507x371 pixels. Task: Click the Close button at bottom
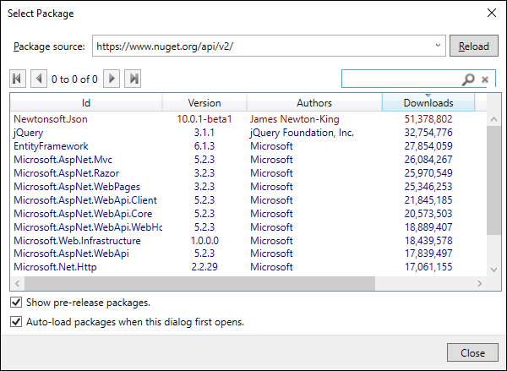(x=472, y=352)
